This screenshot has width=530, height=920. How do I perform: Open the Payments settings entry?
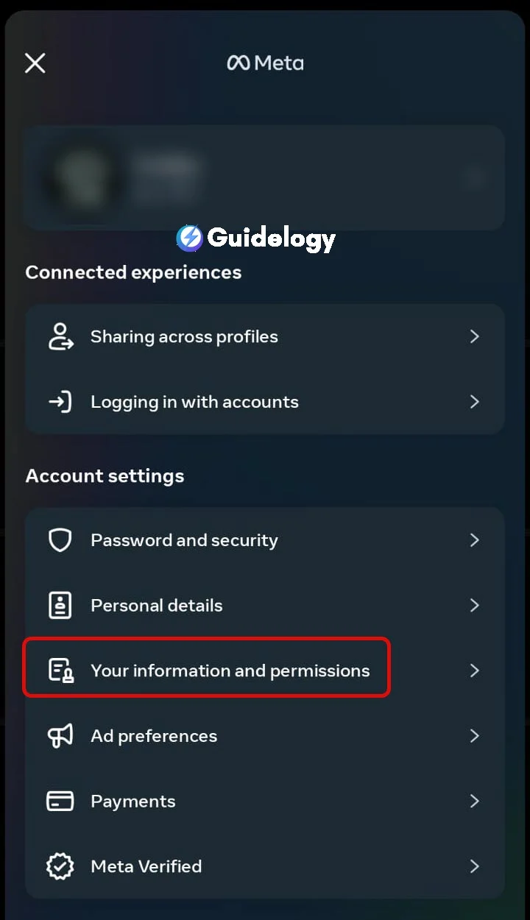265,801
